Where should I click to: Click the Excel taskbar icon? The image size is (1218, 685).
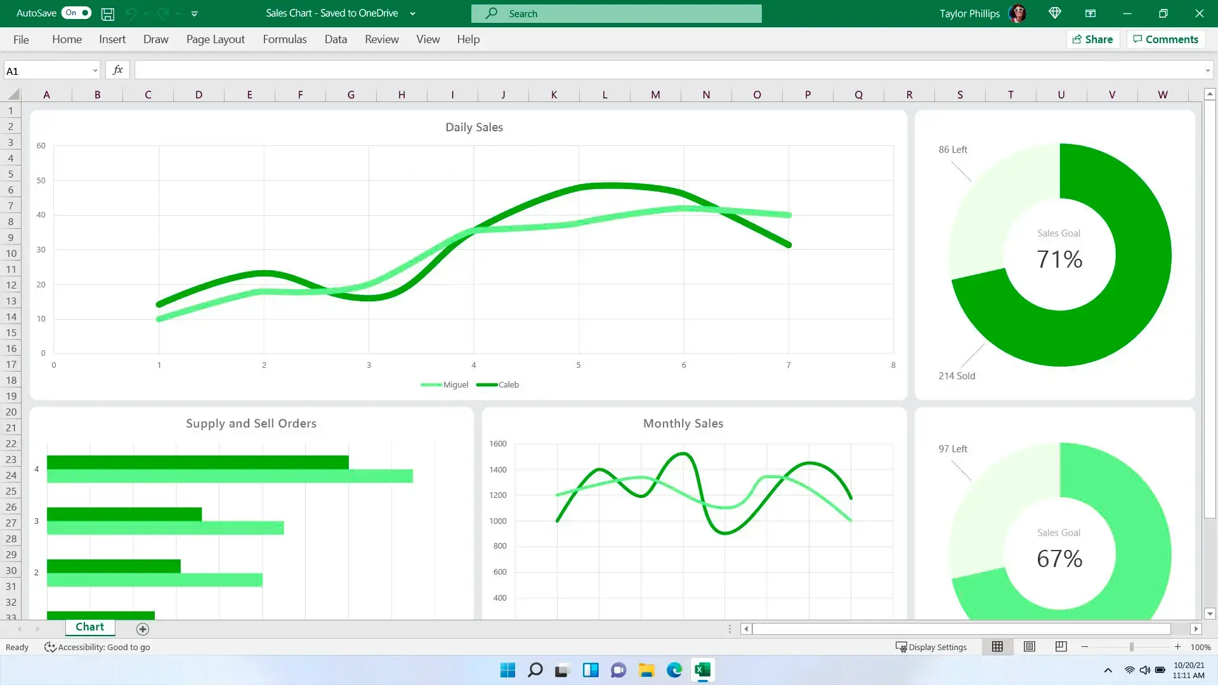tap(702, 670)
